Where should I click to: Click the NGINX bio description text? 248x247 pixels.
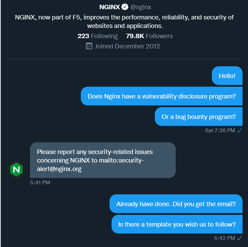[124, 21]
